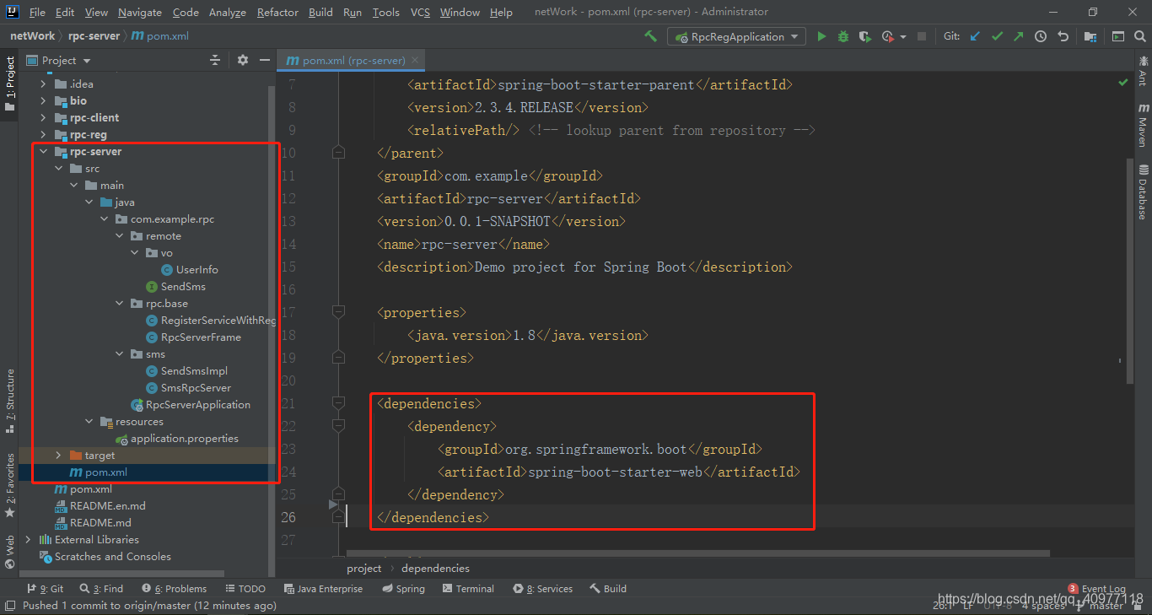Select README.en.md file
Screen dimensions: 1152x615
click(107, 505)
